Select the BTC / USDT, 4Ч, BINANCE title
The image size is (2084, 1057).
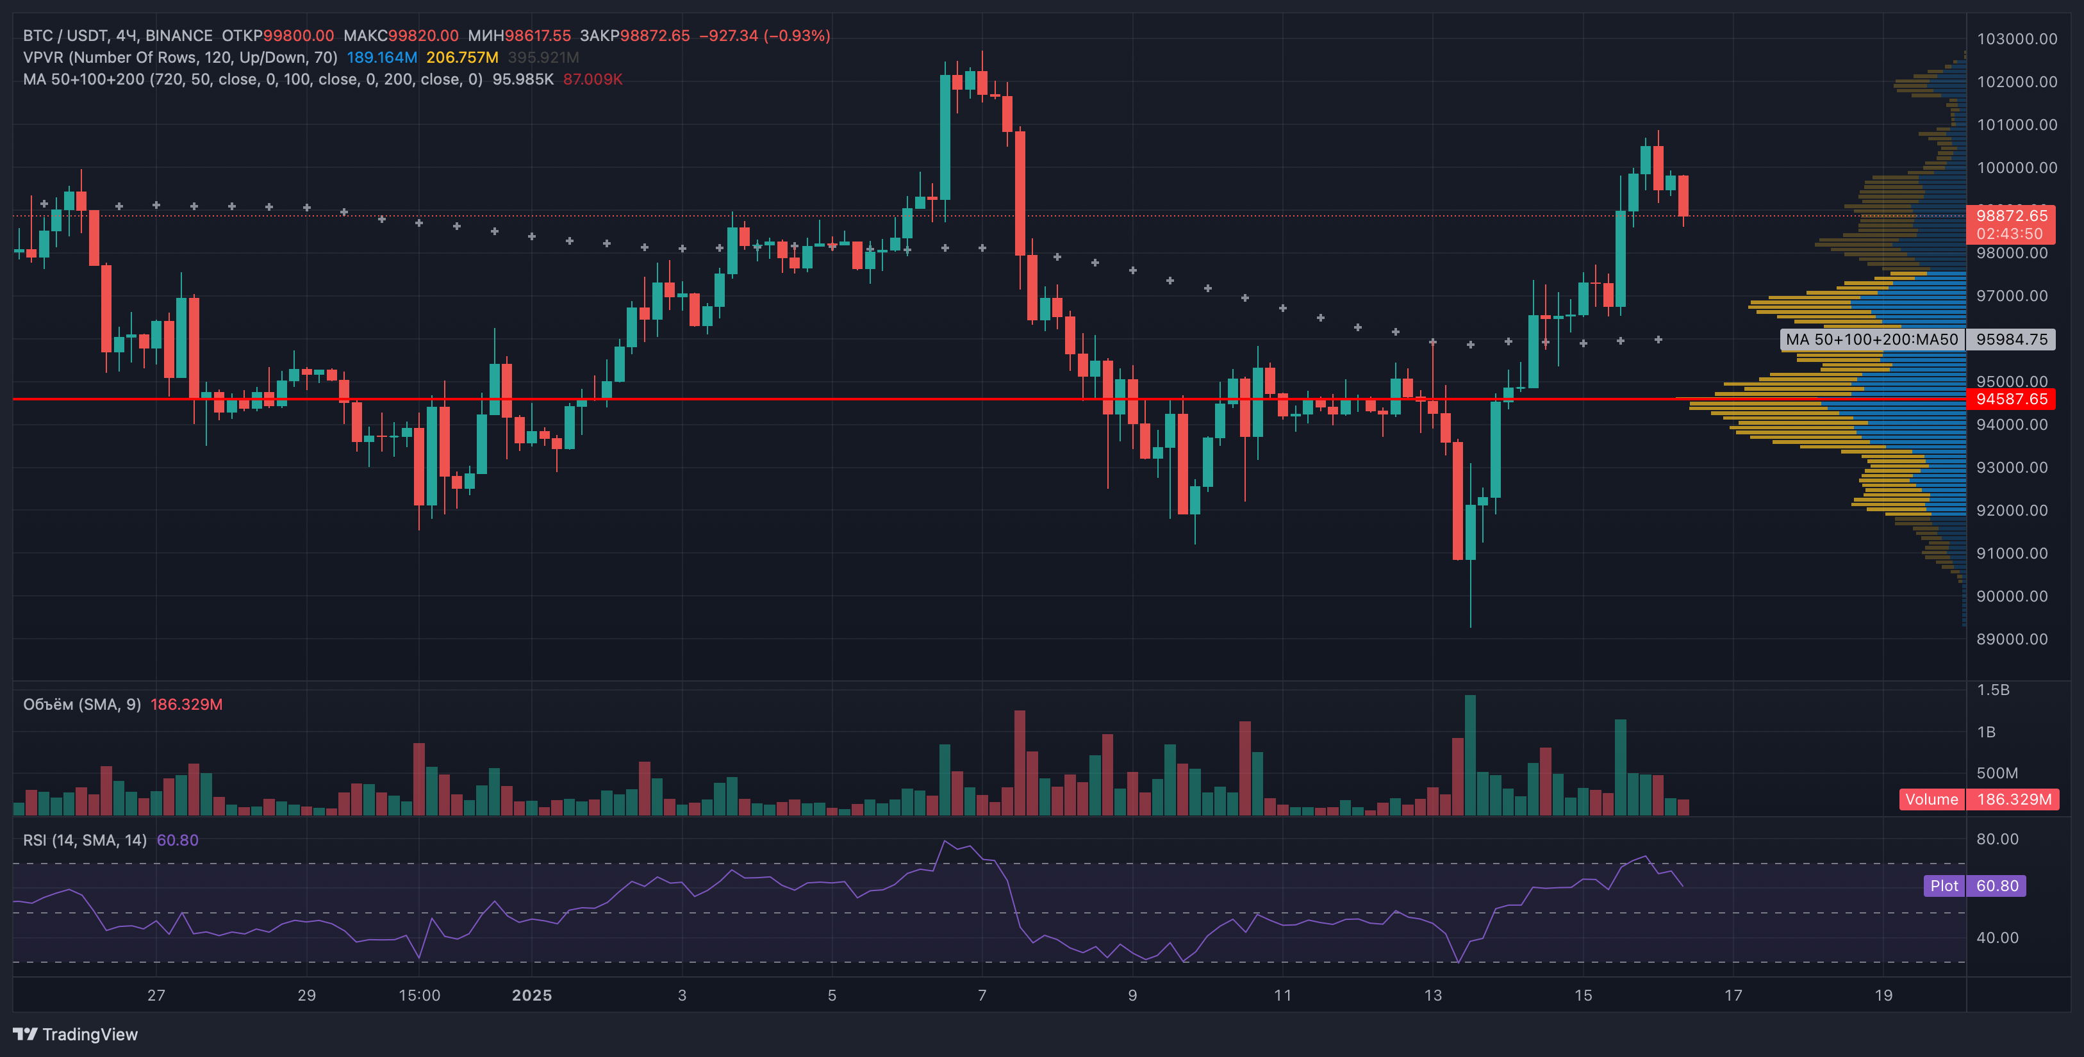pos(117,36)
